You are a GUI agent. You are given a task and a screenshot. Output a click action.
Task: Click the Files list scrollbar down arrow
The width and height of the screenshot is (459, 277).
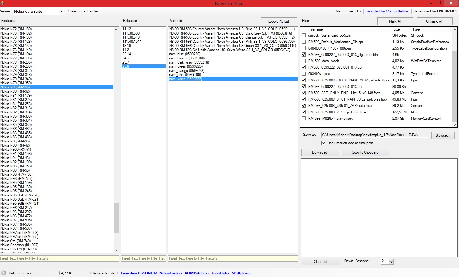click(455, 125)
